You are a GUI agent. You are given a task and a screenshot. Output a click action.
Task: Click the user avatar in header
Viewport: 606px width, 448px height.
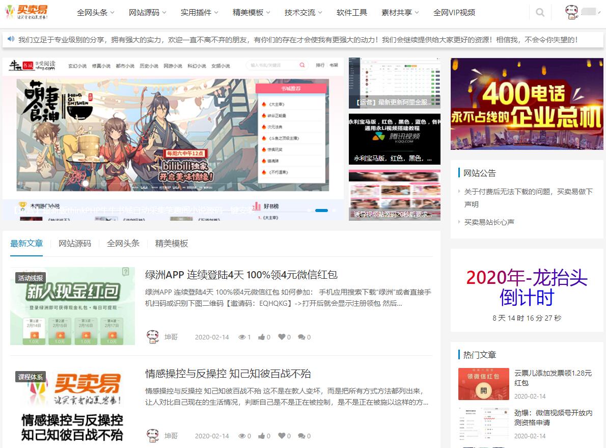click(x=571, y=12)
